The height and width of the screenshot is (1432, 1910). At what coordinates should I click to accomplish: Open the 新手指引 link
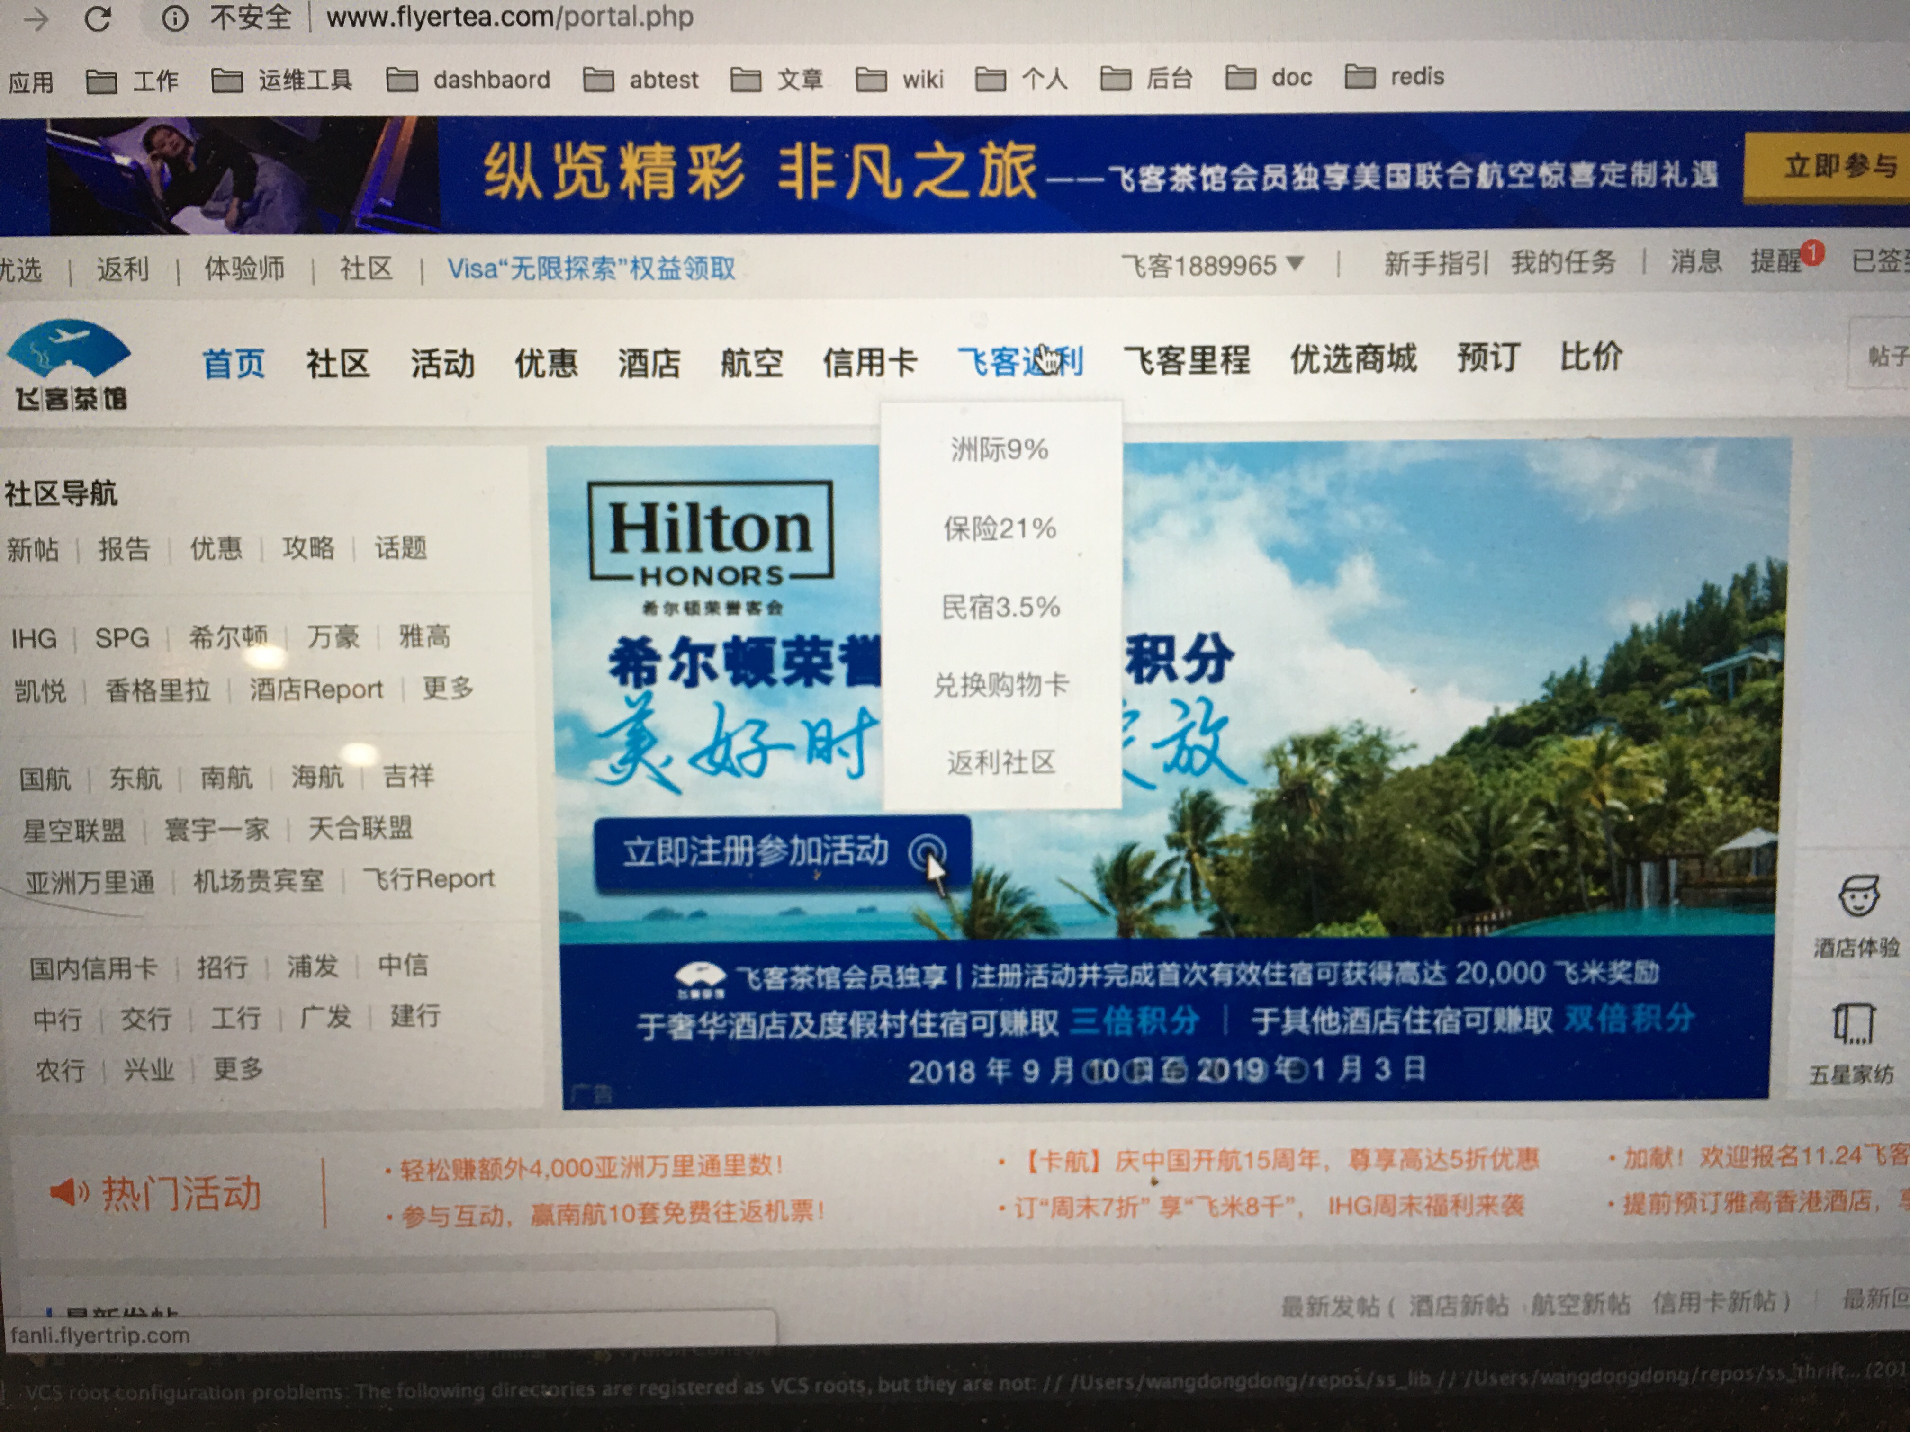click(1436, 263)
